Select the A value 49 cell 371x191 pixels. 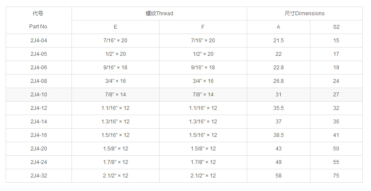pos(279,162)
